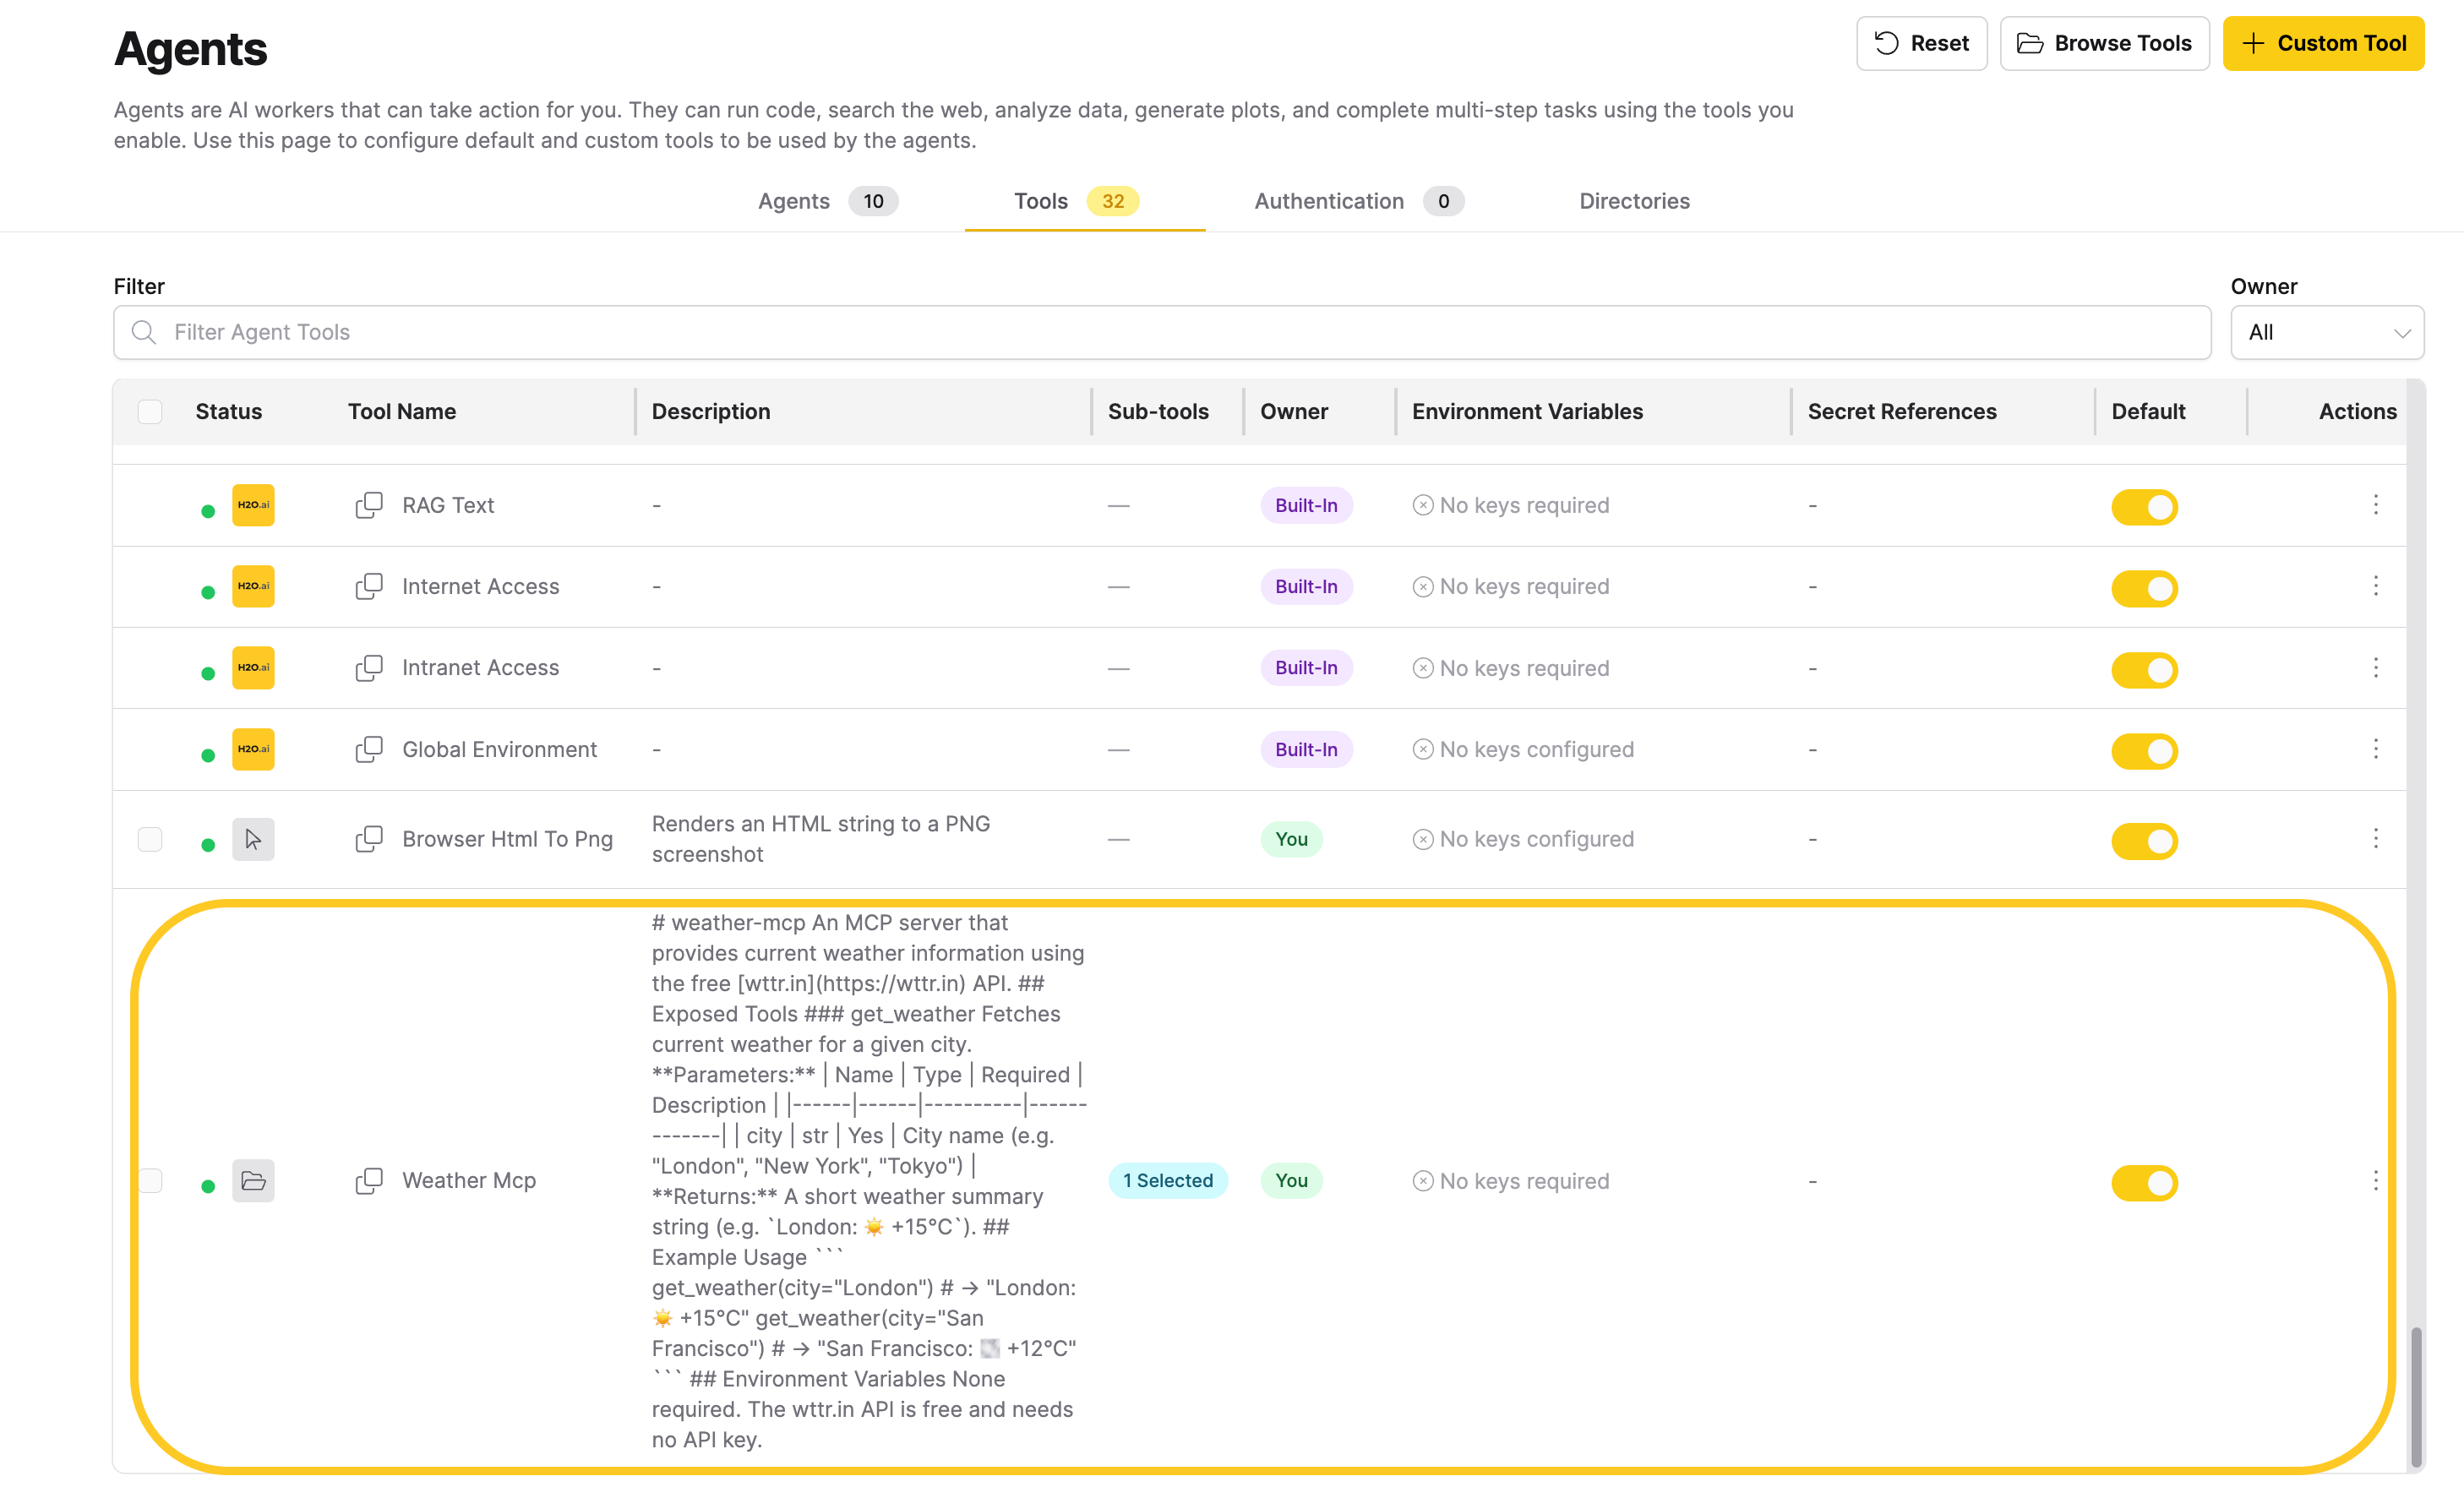Copy the Global Environment tool name
The image size is (2464, 1509).
point(369,749)
